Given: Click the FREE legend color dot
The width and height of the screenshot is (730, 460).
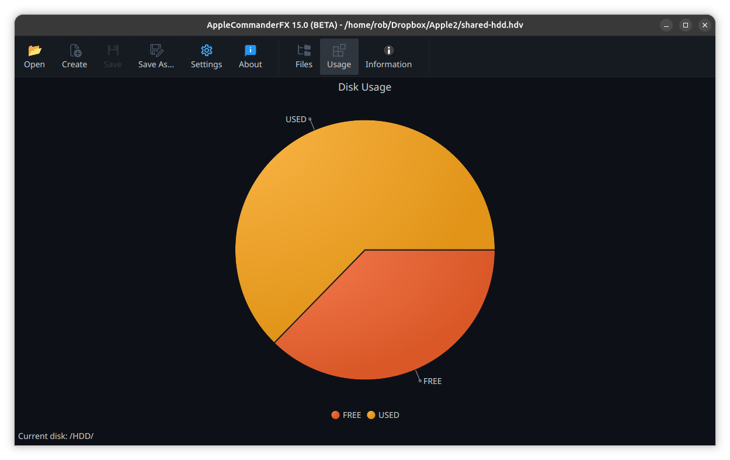Looking at the screenshot, I should point(335,415).
